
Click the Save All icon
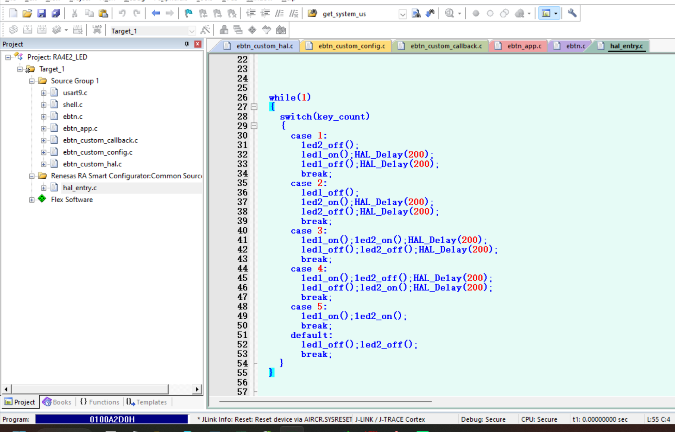pyautogui.click(x=56, y=13)
